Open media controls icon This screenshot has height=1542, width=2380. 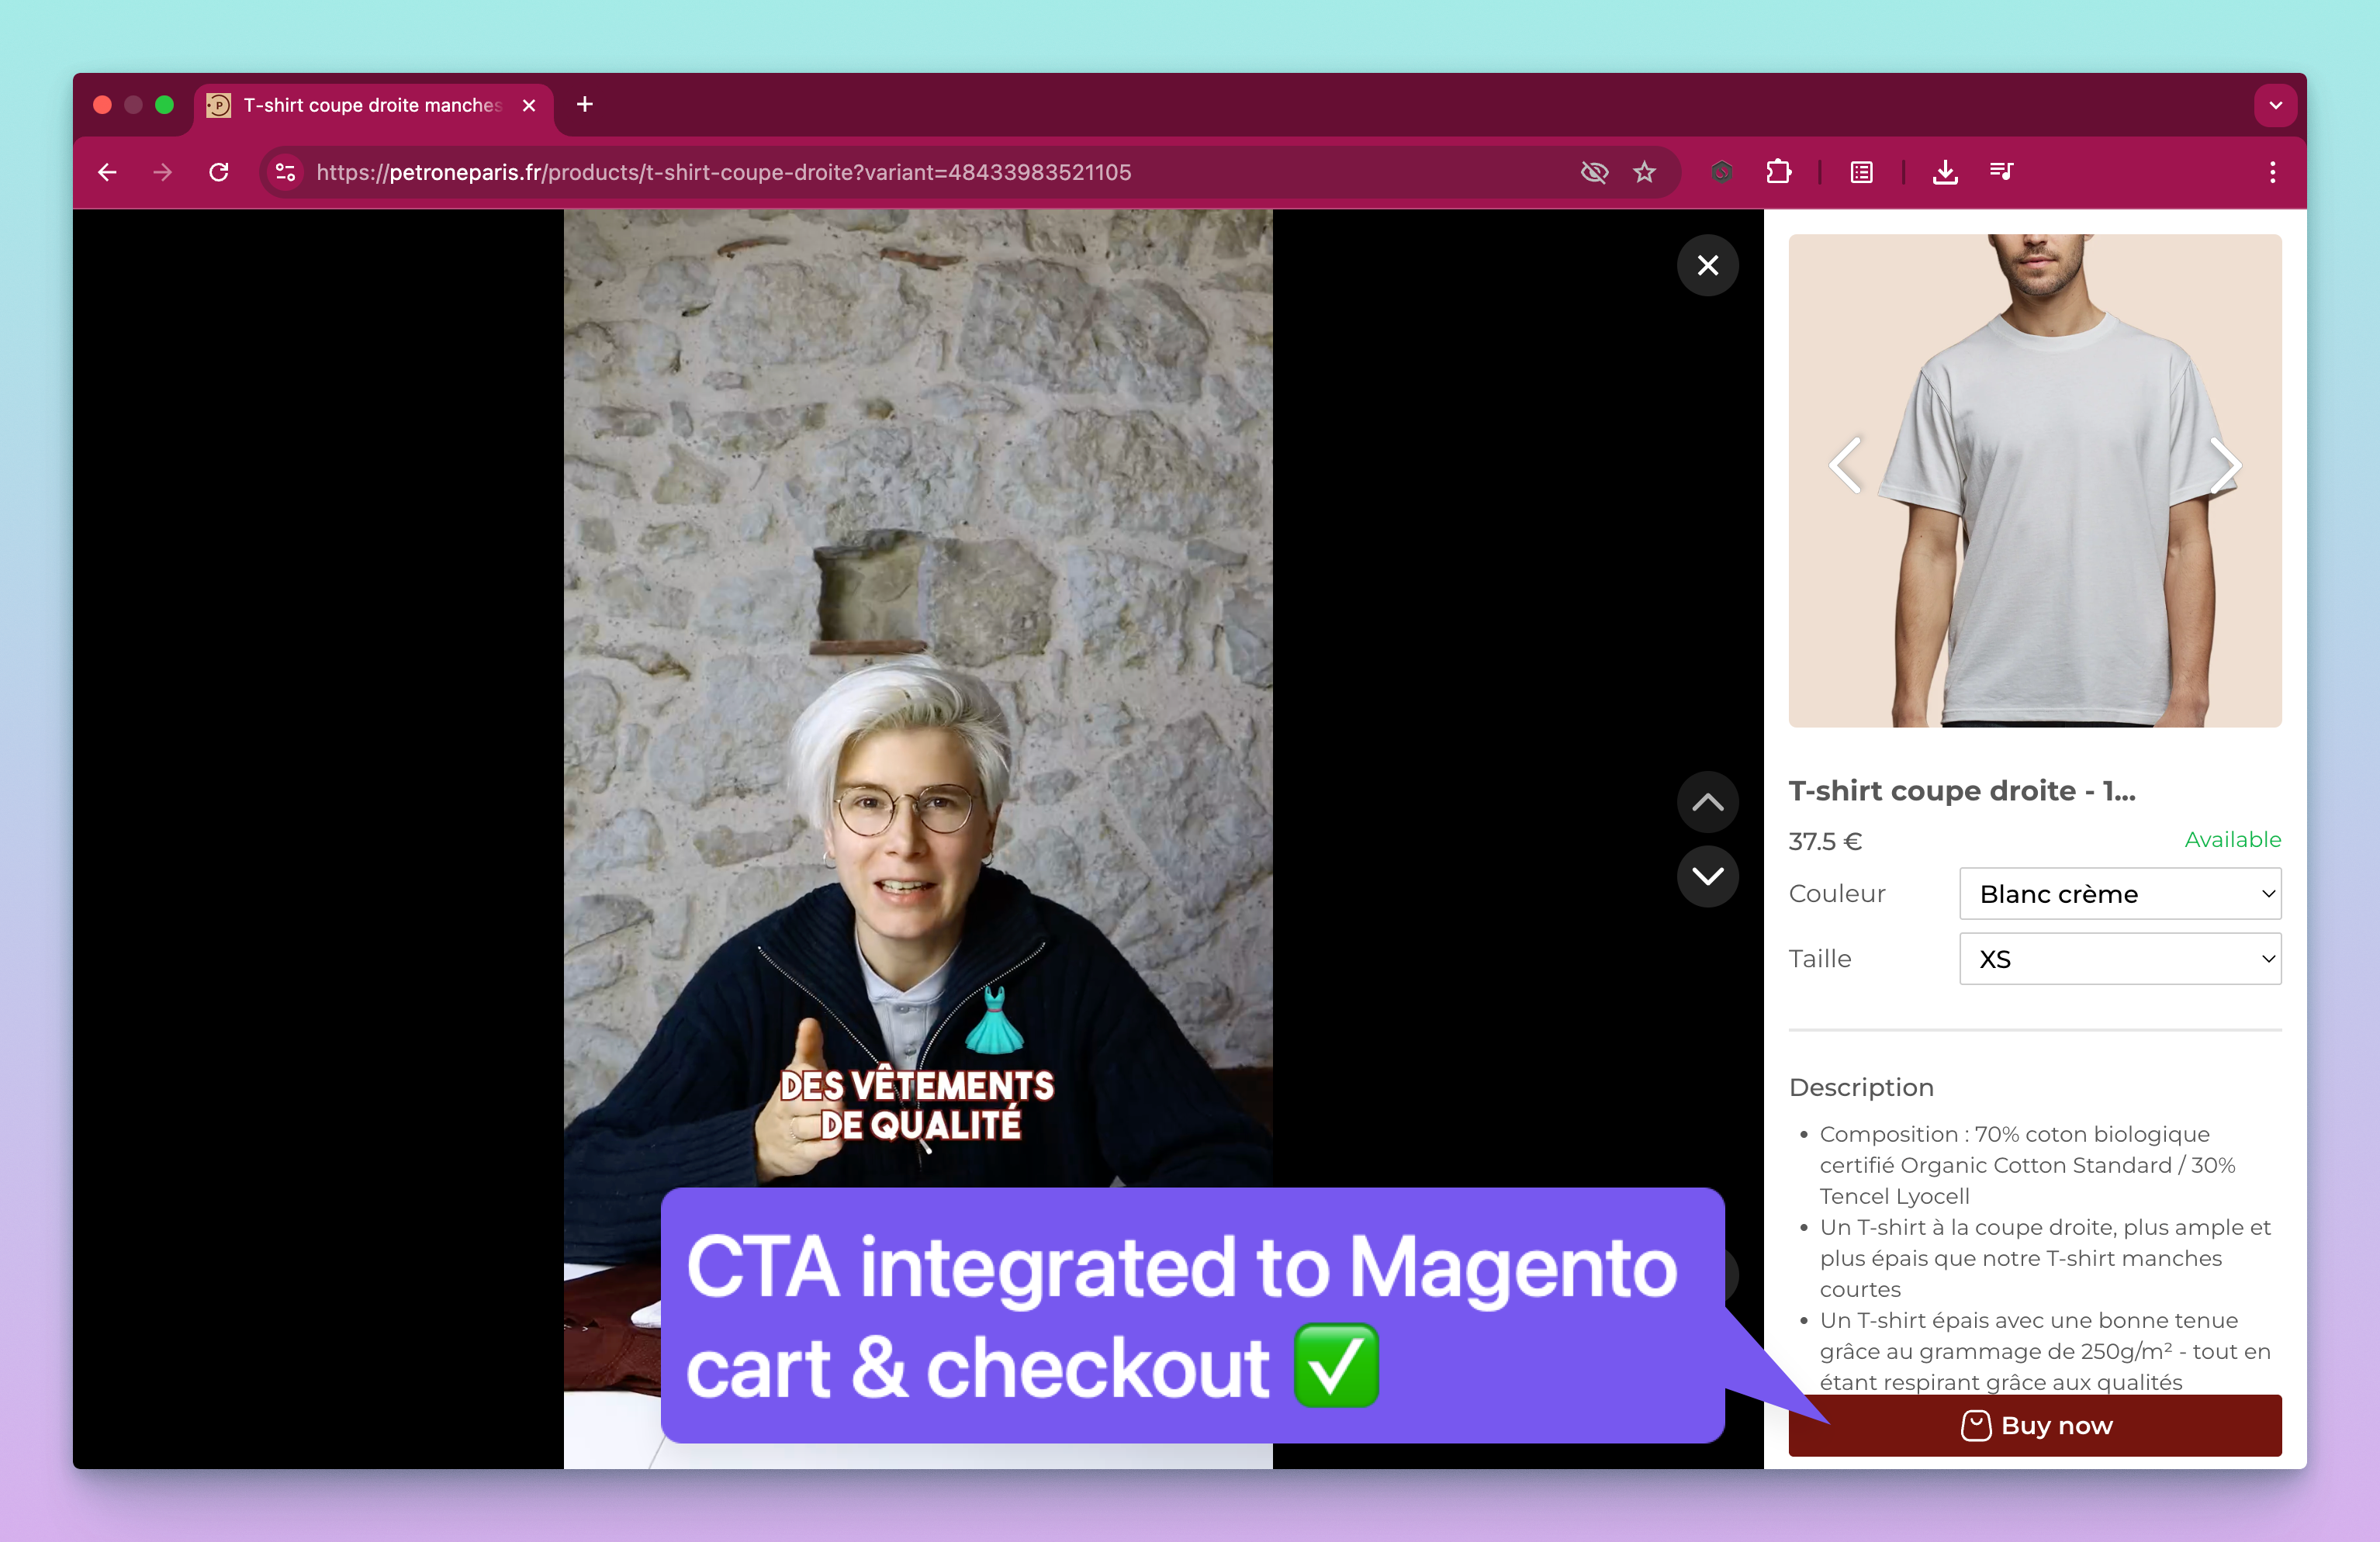coord(2001,172)
